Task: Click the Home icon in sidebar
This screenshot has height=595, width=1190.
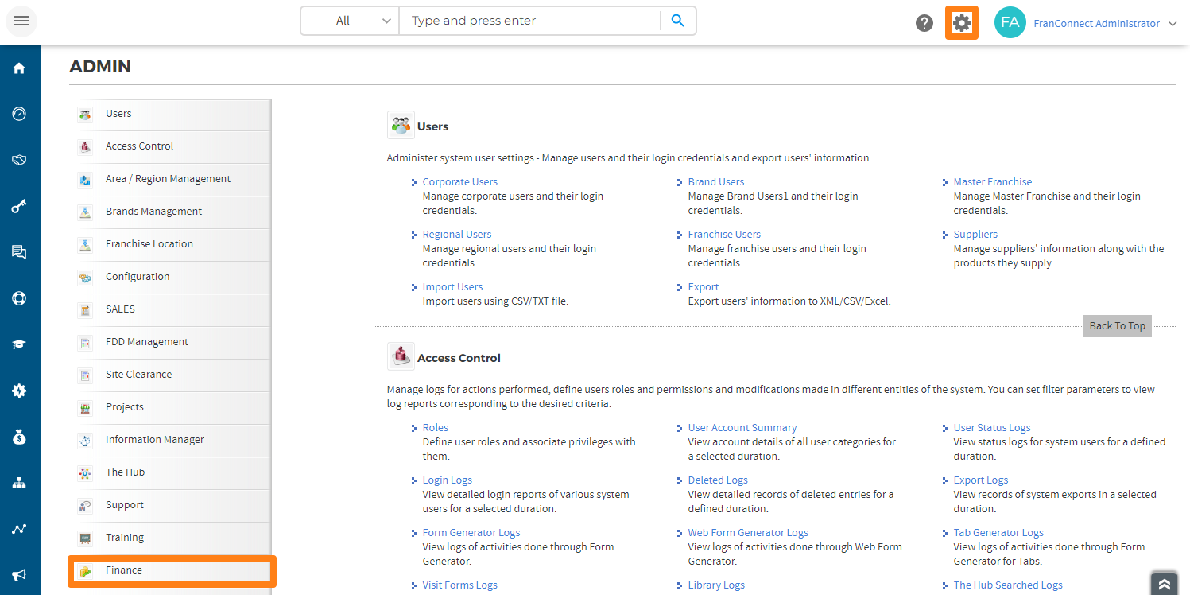Action: (19, 68)
